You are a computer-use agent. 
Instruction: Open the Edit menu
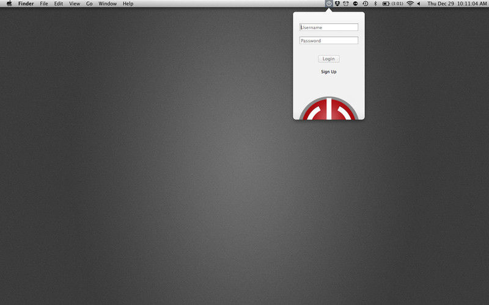click(59, 4)
